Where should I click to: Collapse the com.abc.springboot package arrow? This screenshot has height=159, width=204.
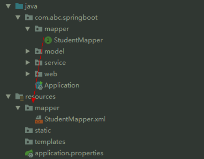[18, 18]
